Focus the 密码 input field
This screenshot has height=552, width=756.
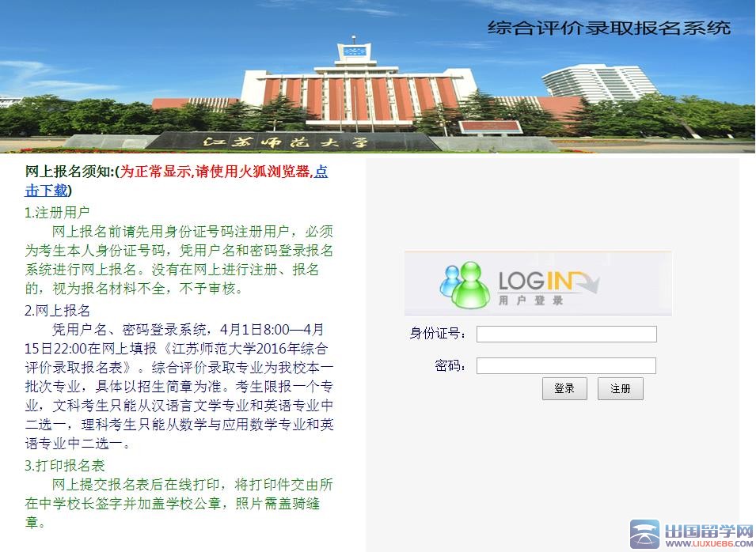pos(566,365)
